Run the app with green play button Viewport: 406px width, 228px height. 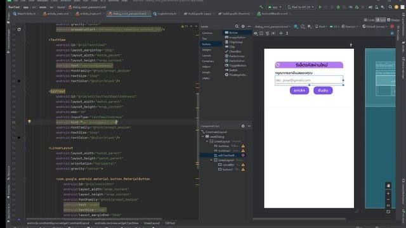320,7
